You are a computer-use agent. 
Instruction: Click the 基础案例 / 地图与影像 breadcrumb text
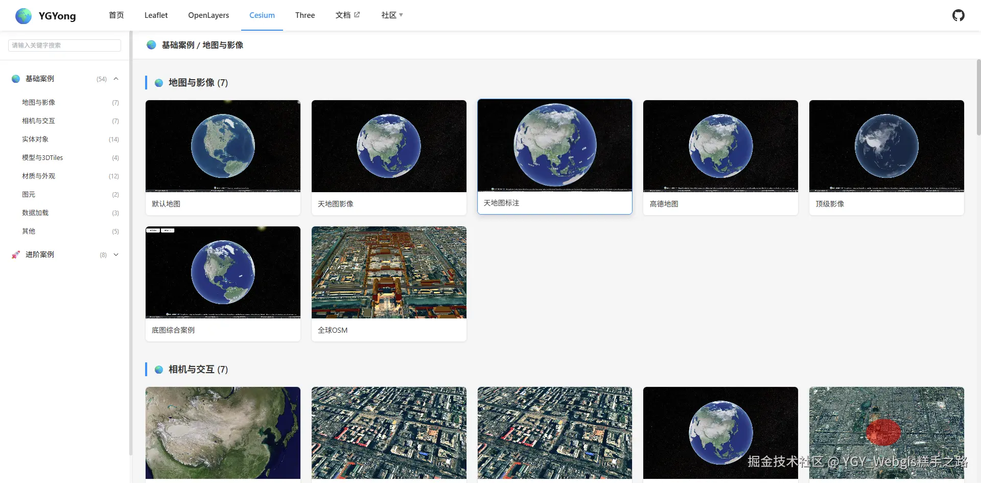[202, 45]
